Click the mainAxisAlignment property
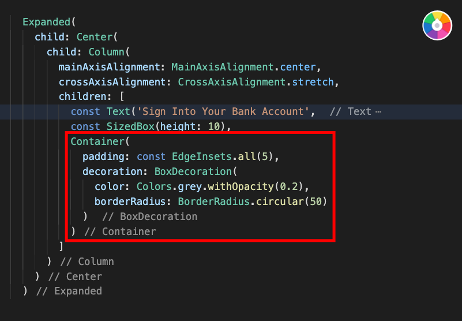Image resolution: width=462 pixels, height=321 pixels. [x=109, y=68]
